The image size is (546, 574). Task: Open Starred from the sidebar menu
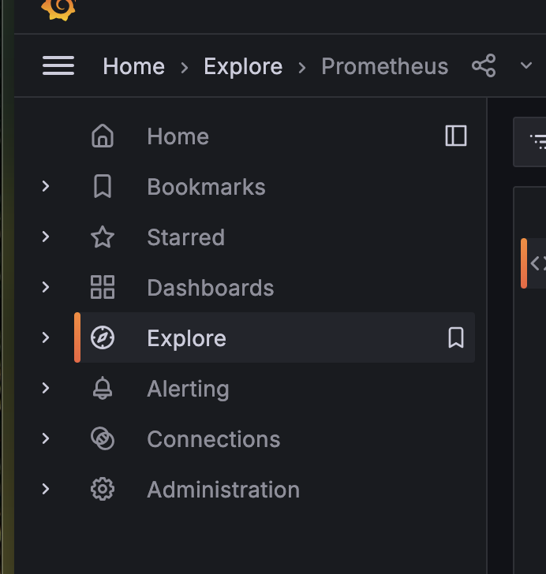(185, 237)
